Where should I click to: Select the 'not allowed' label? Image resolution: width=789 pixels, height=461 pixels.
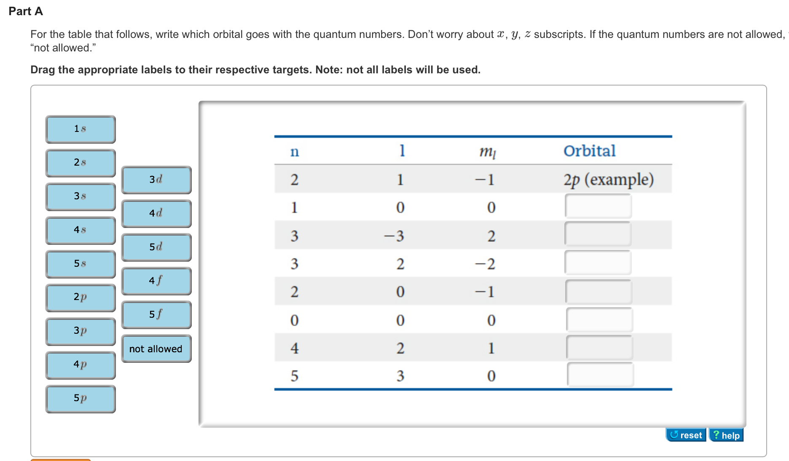[x=156, y=348]
